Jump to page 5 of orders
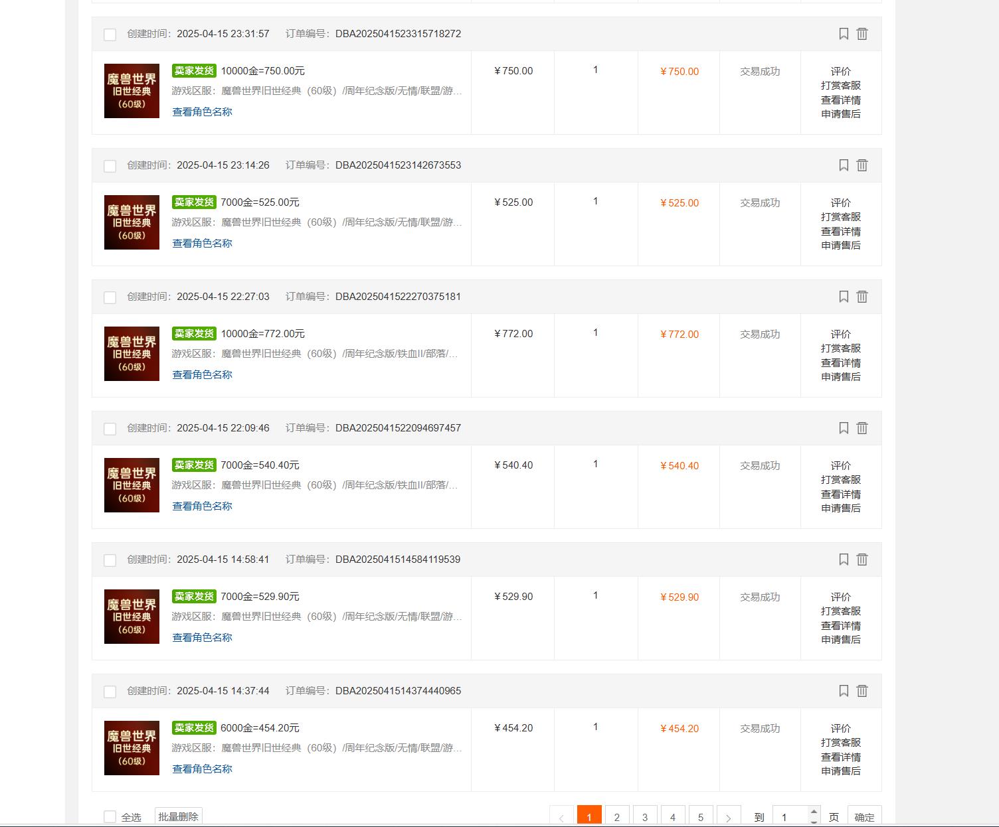 click(x=701, y=817)
